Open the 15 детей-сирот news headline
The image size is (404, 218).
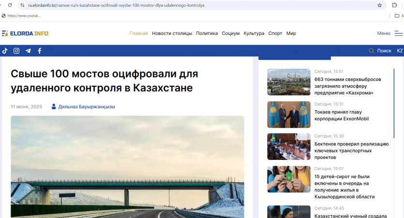(344, 187)
